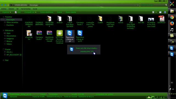Screen dimensions: 176x99
Task: Select the Camtasia Studio 7 RAR archive
Action: point(39,35)
